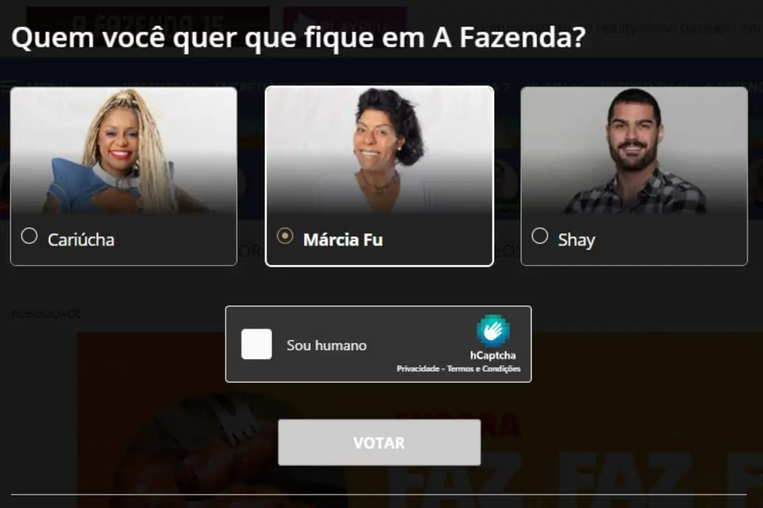Screen dimensions: 763x508
Task: Click the poll question heading
Action: pyautogui.click(x=298, y=39)
